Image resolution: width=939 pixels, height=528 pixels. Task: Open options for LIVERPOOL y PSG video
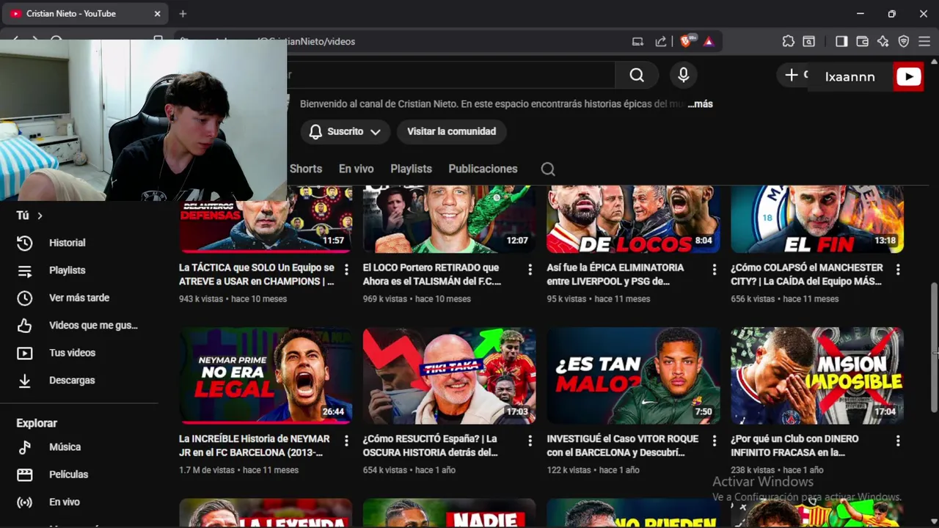pos(714,270)
